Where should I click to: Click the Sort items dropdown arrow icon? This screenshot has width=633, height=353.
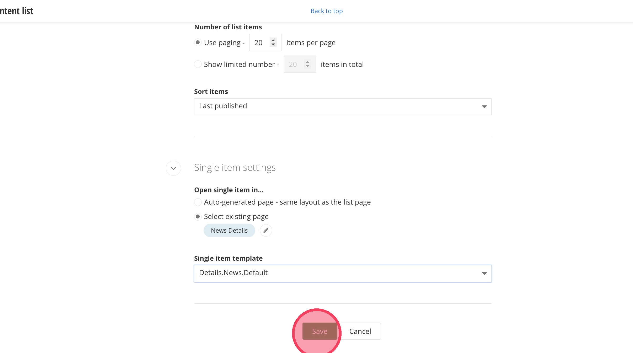coord(484,107)
